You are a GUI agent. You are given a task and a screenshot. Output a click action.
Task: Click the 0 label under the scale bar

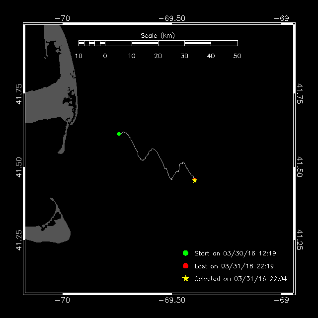click(105, 56)
